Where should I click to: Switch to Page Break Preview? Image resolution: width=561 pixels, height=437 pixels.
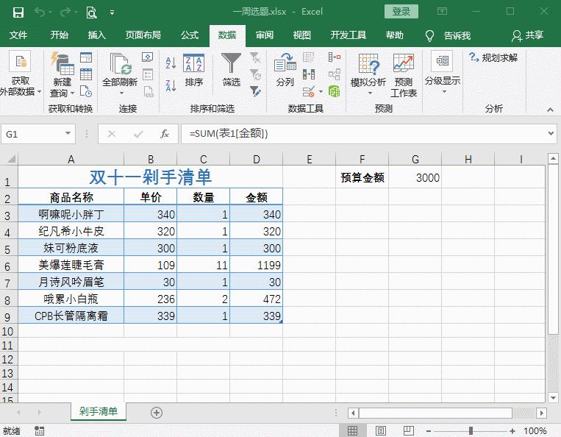[x=409, y=430]
